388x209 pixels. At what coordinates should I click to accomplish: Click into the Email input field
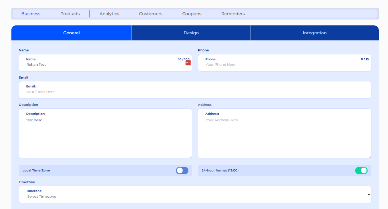[x=195, y=92]
